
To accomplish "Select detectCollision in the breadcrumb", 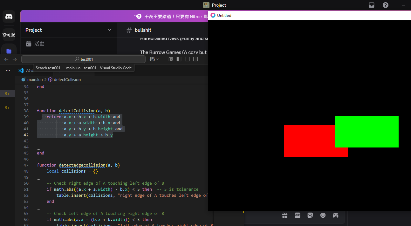I will (67, 79).
